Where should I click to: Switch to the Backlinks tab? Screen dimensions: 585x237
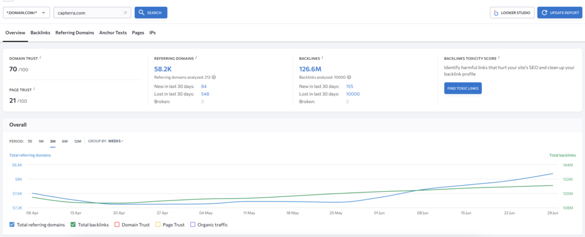41,33
